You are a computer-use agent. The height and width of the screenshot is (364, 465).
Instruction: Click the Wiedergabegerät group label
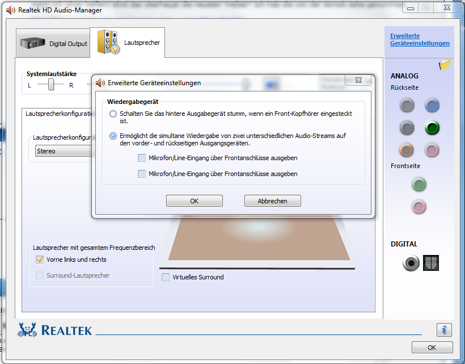pyautogui.click(x=133, y=102)
